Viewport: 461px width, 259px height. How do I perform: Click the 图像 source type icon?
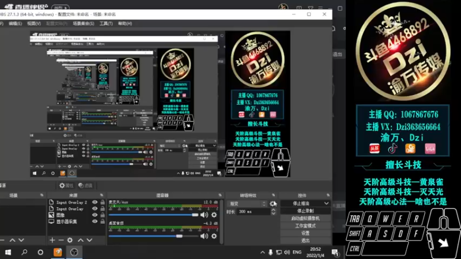click(51, 215)
